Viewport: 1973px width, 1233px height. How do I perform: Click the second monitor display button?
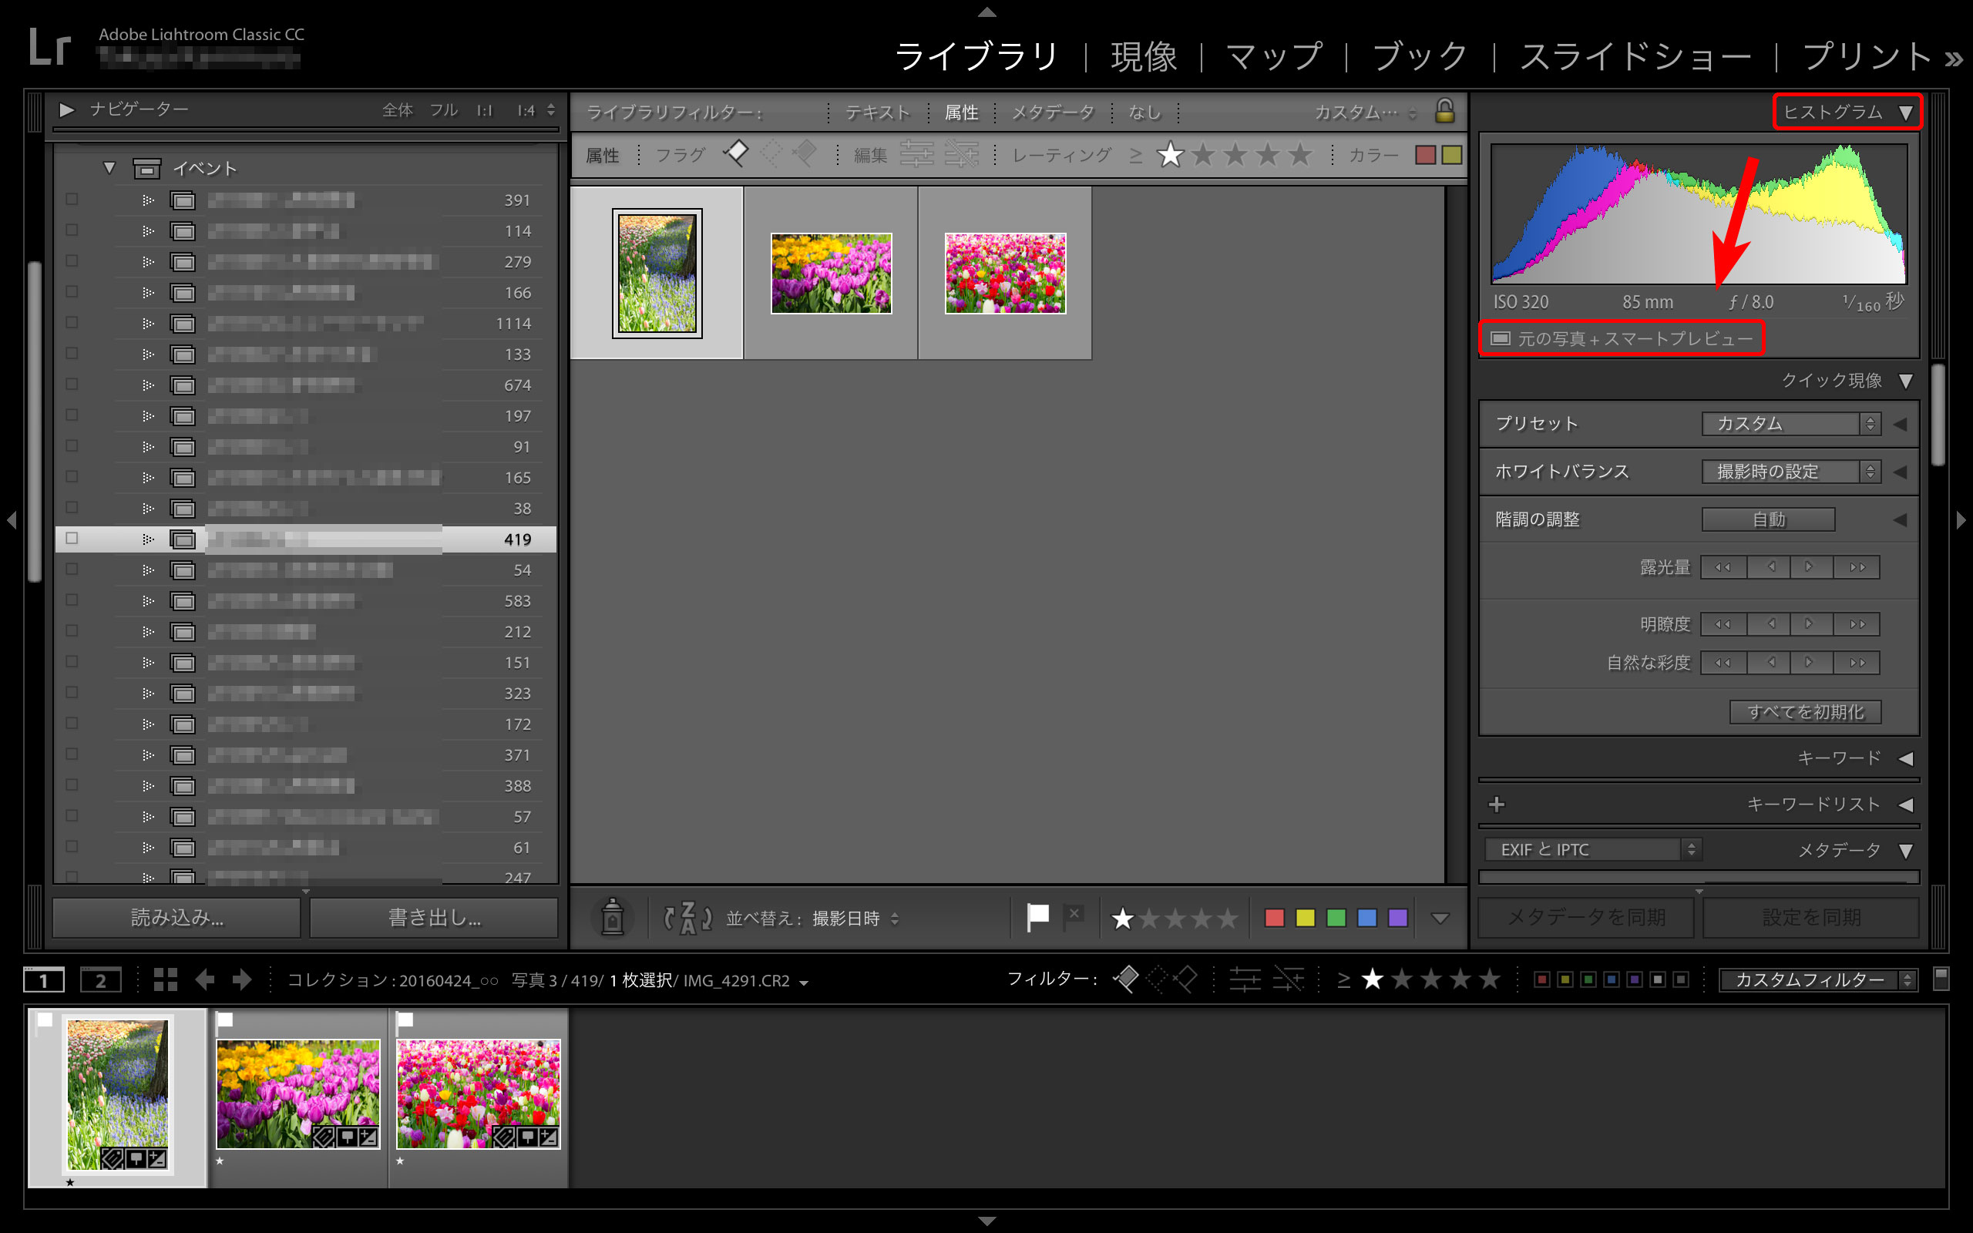[100, 980]
